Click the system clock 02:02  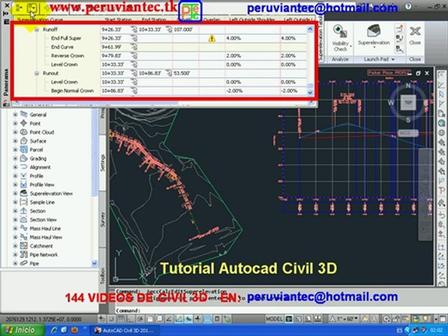[437, 330]
